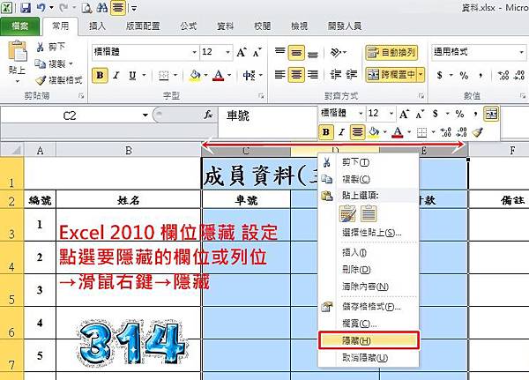Open ribbon font size 12 dropdown
Screen dimensions: 529x380
228,52
